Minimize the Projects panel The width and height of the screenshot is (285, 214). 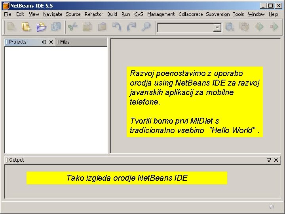click(44, 42)
